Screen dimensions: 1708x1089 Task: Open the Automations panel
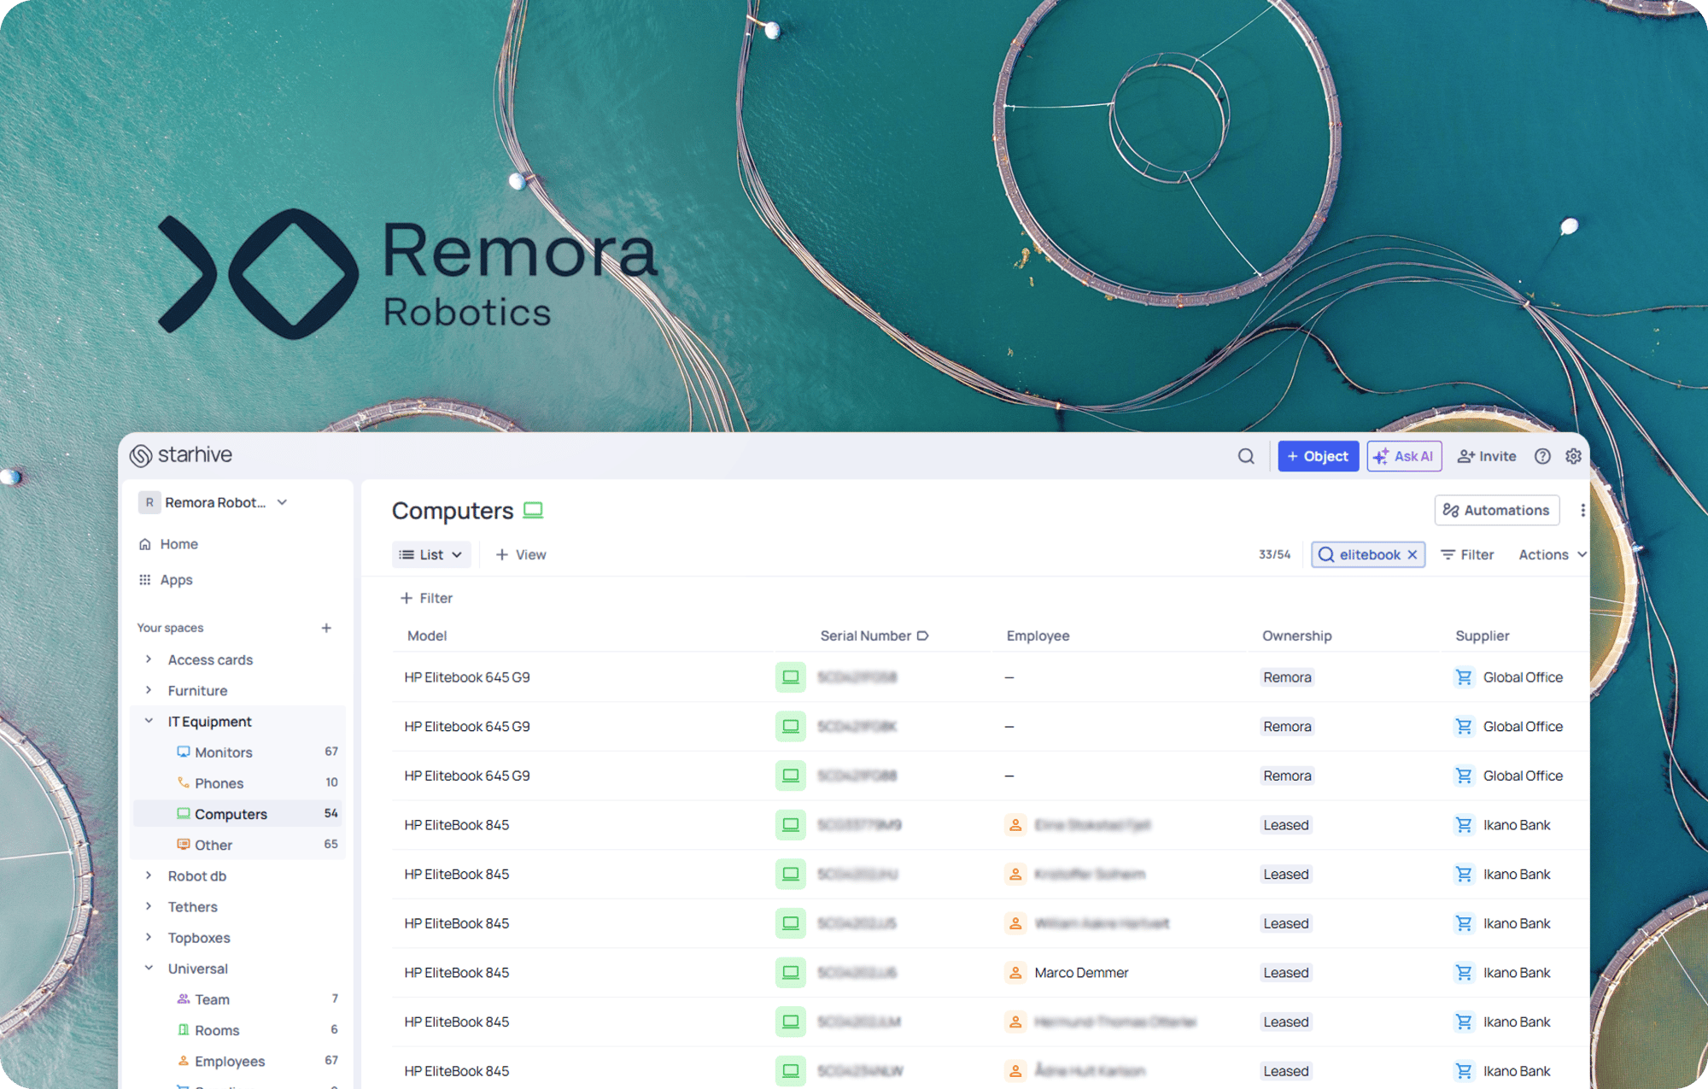1496,510
